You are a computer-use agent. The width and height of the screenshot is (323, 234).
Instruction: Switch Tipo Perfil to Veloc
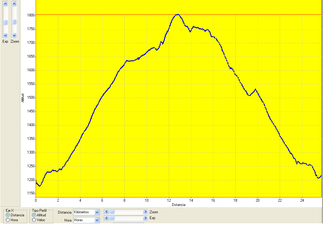[x=34, y=220]
